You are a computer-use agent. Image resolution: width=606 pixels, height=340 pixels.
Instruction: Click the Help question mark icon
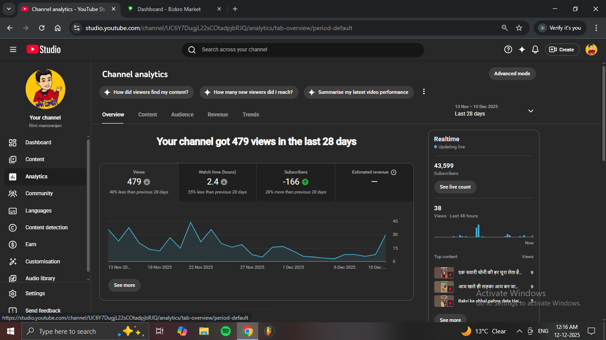click(x=508, y=50)
